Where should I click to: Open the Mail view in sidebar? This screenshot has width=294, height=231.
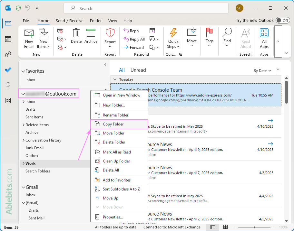8,23
